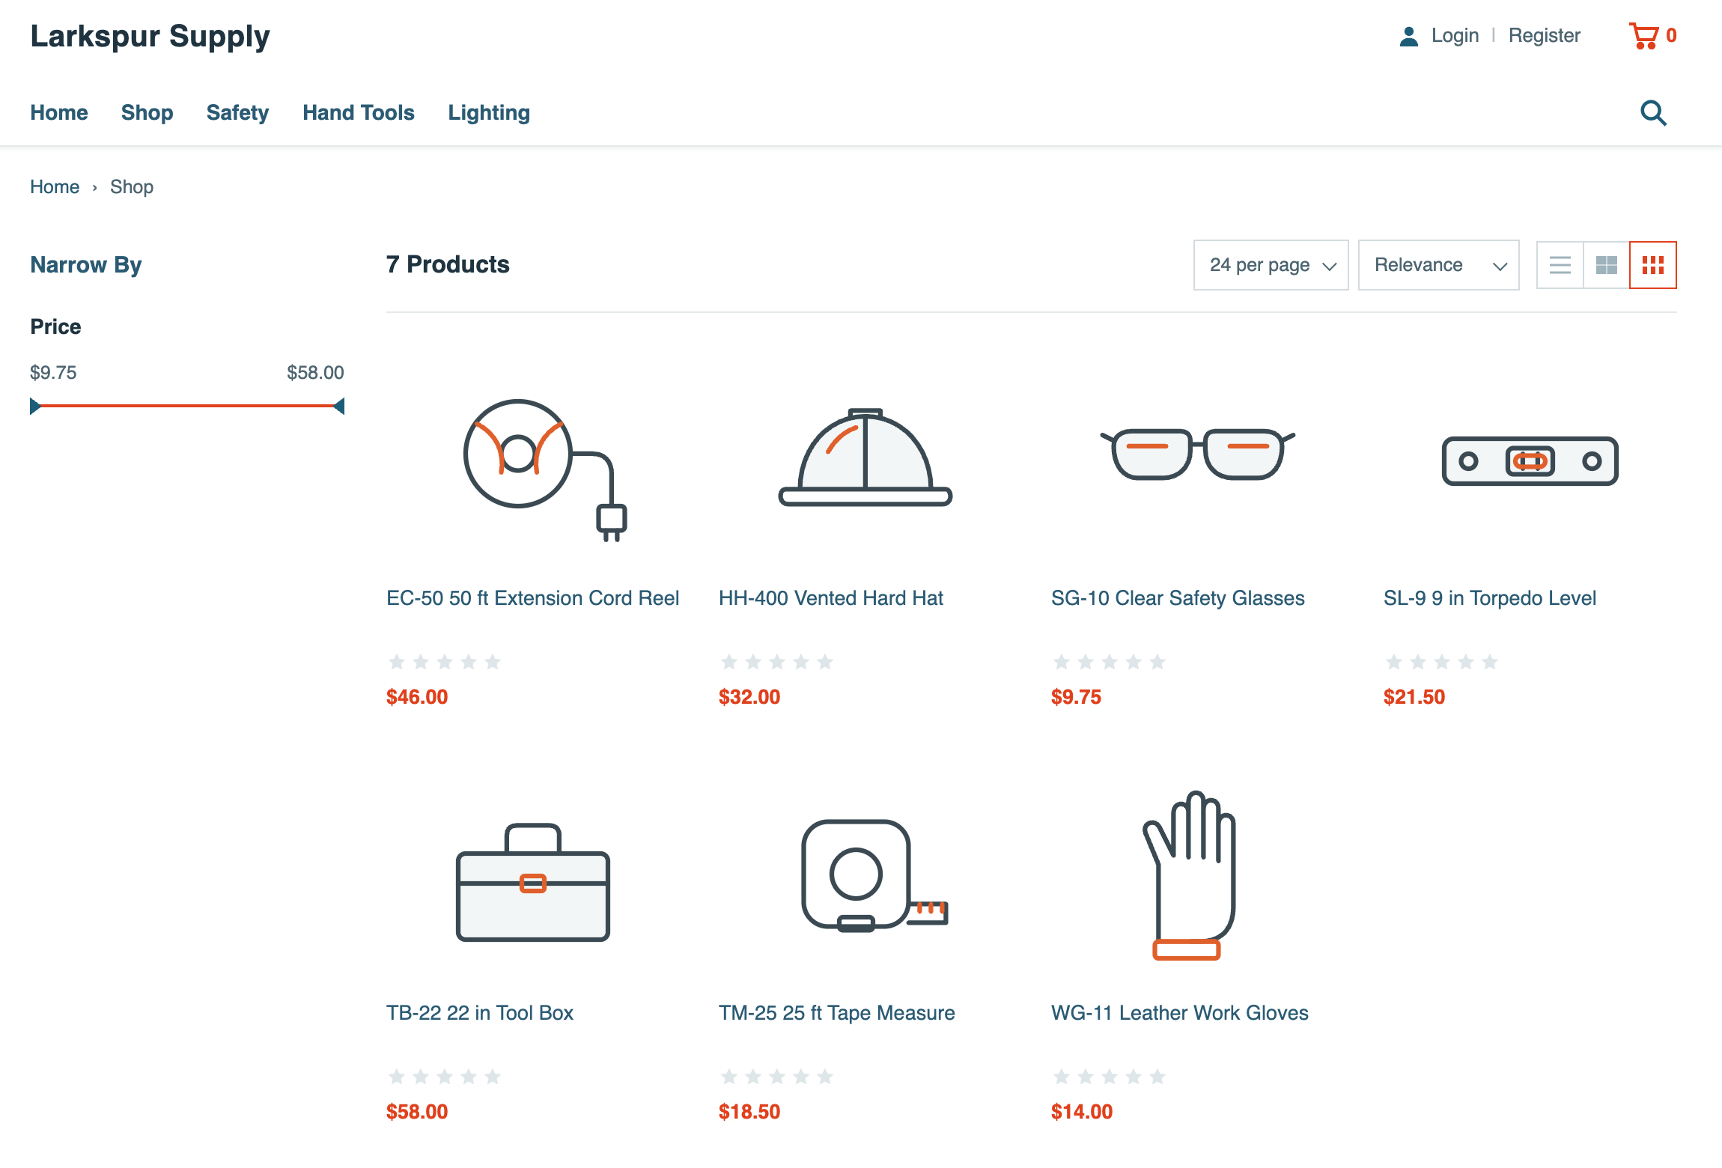
Task: Open the Torpedo Level product image
Action: click(x=1530, y=461)
